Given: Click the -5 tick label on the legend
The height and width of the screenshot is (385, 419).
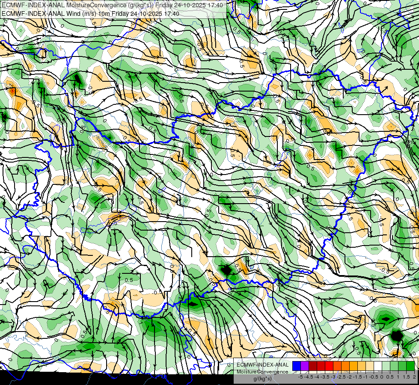Looking at the screenshot, I should tap(300, 377).
